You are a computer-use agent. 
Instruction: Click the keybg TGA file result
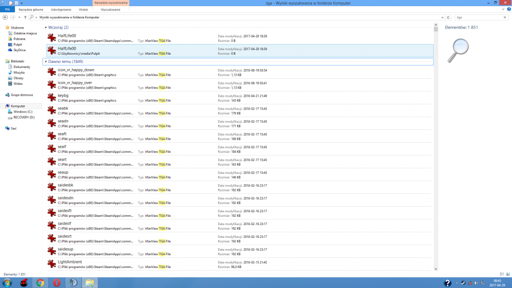pyautogui.click(x=63, y=96)
